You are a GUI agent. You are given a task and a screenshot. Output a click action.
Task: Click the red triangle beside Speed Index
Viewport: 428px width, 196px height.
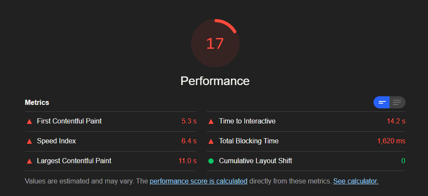(29, 141)
